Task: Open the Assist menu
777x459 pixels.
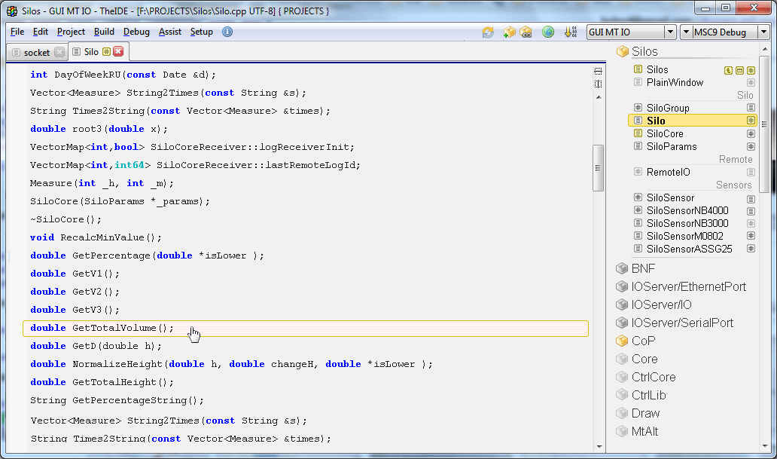Action: (169, 32)
